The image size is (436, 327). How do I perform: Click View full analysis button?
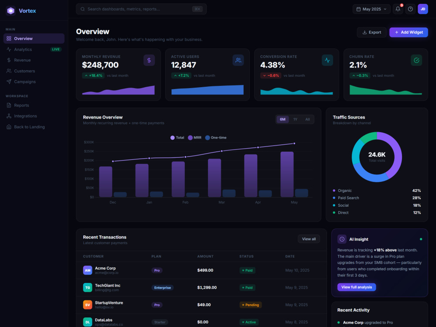click(x=357, y=287)
